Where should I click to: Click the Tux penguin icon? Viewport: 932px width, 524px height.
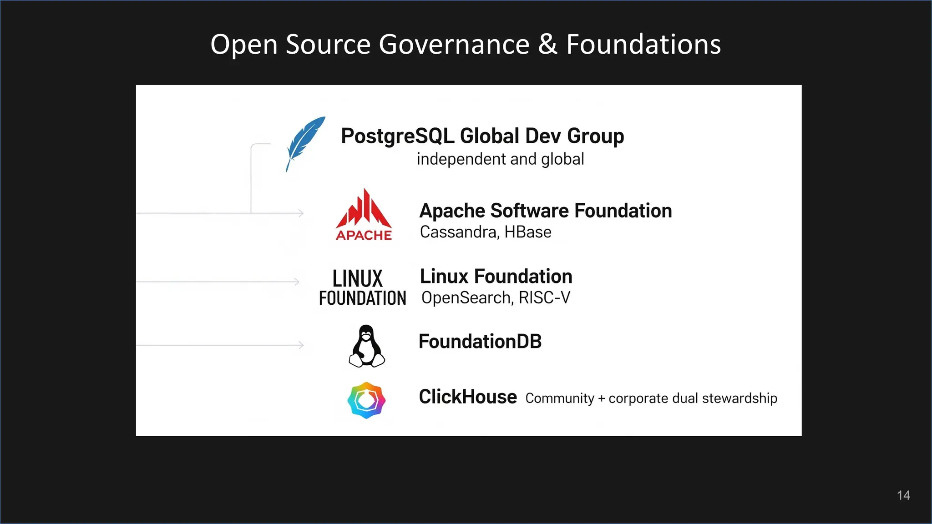(366, 347)
